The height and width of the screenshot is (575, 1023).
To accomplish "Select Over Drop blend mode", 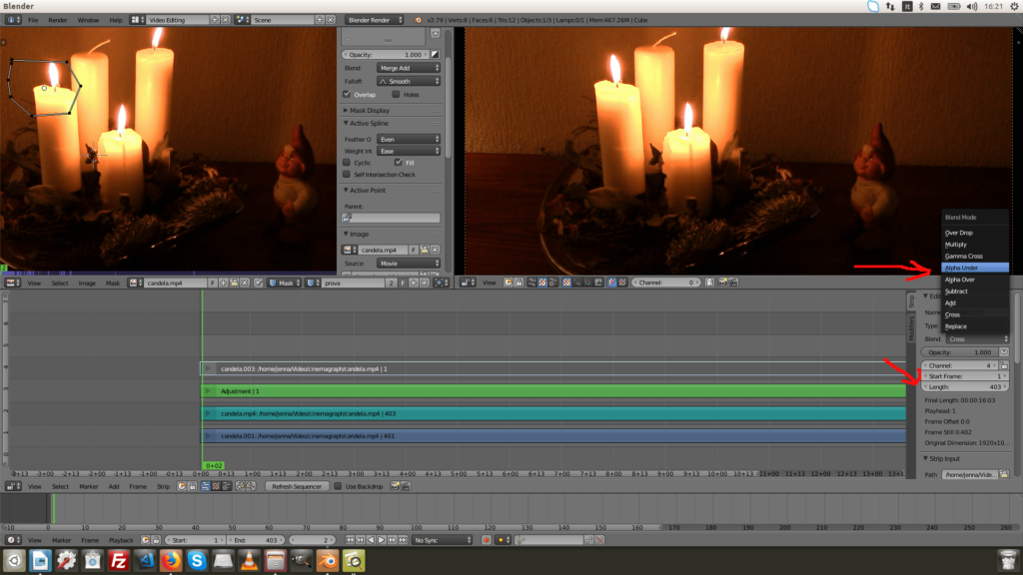I will click(x=975, y=233).
